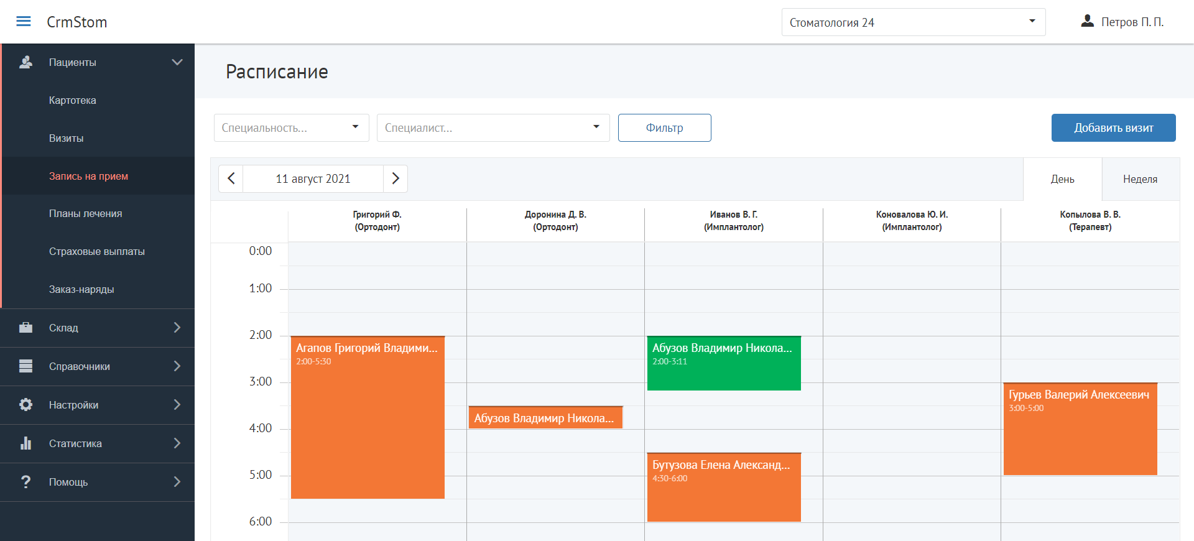Open the Специальность dropdown
The width and height of the screenshot is (1194, 541).
tap(292, 127)
